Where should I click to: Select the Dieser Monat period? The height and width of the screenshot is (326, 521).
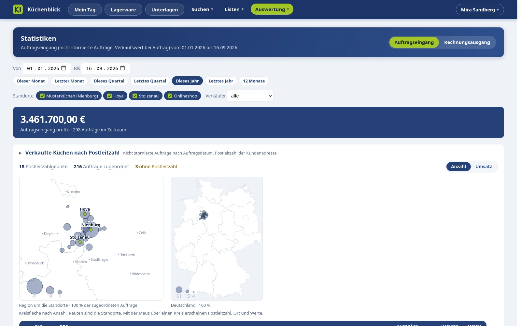click(31, 81)
